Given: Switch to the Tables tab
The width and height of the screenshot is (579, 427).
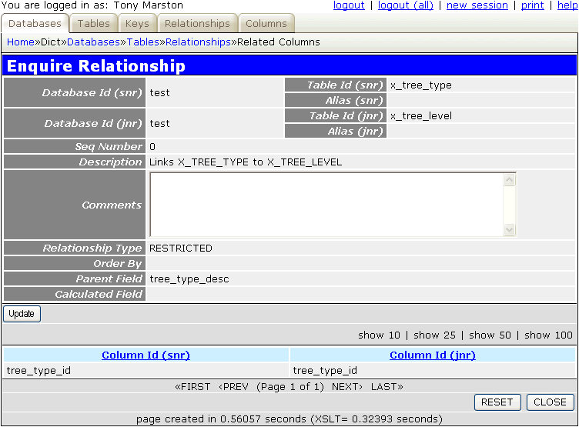Looking at the screenshot, I should pos(94,24).
